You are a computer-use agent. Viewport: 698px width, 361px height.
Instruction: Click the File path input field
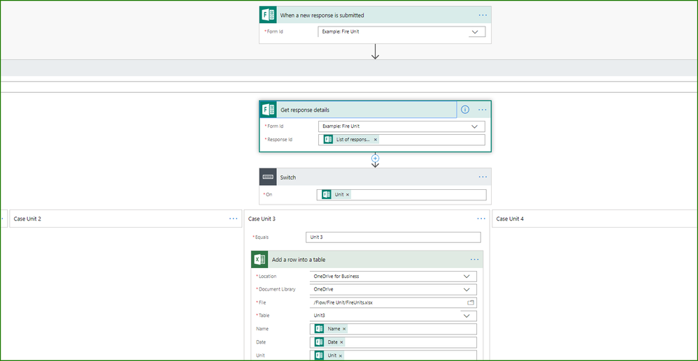click(x=393, y=302)
